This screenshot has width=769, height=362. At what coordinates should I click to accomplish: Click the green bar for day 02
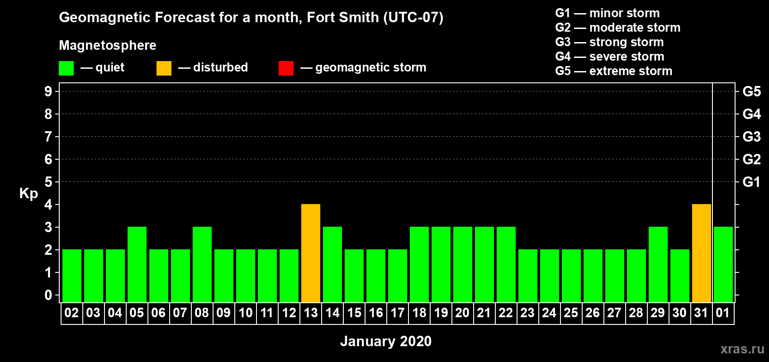click(x=72, y=276)
